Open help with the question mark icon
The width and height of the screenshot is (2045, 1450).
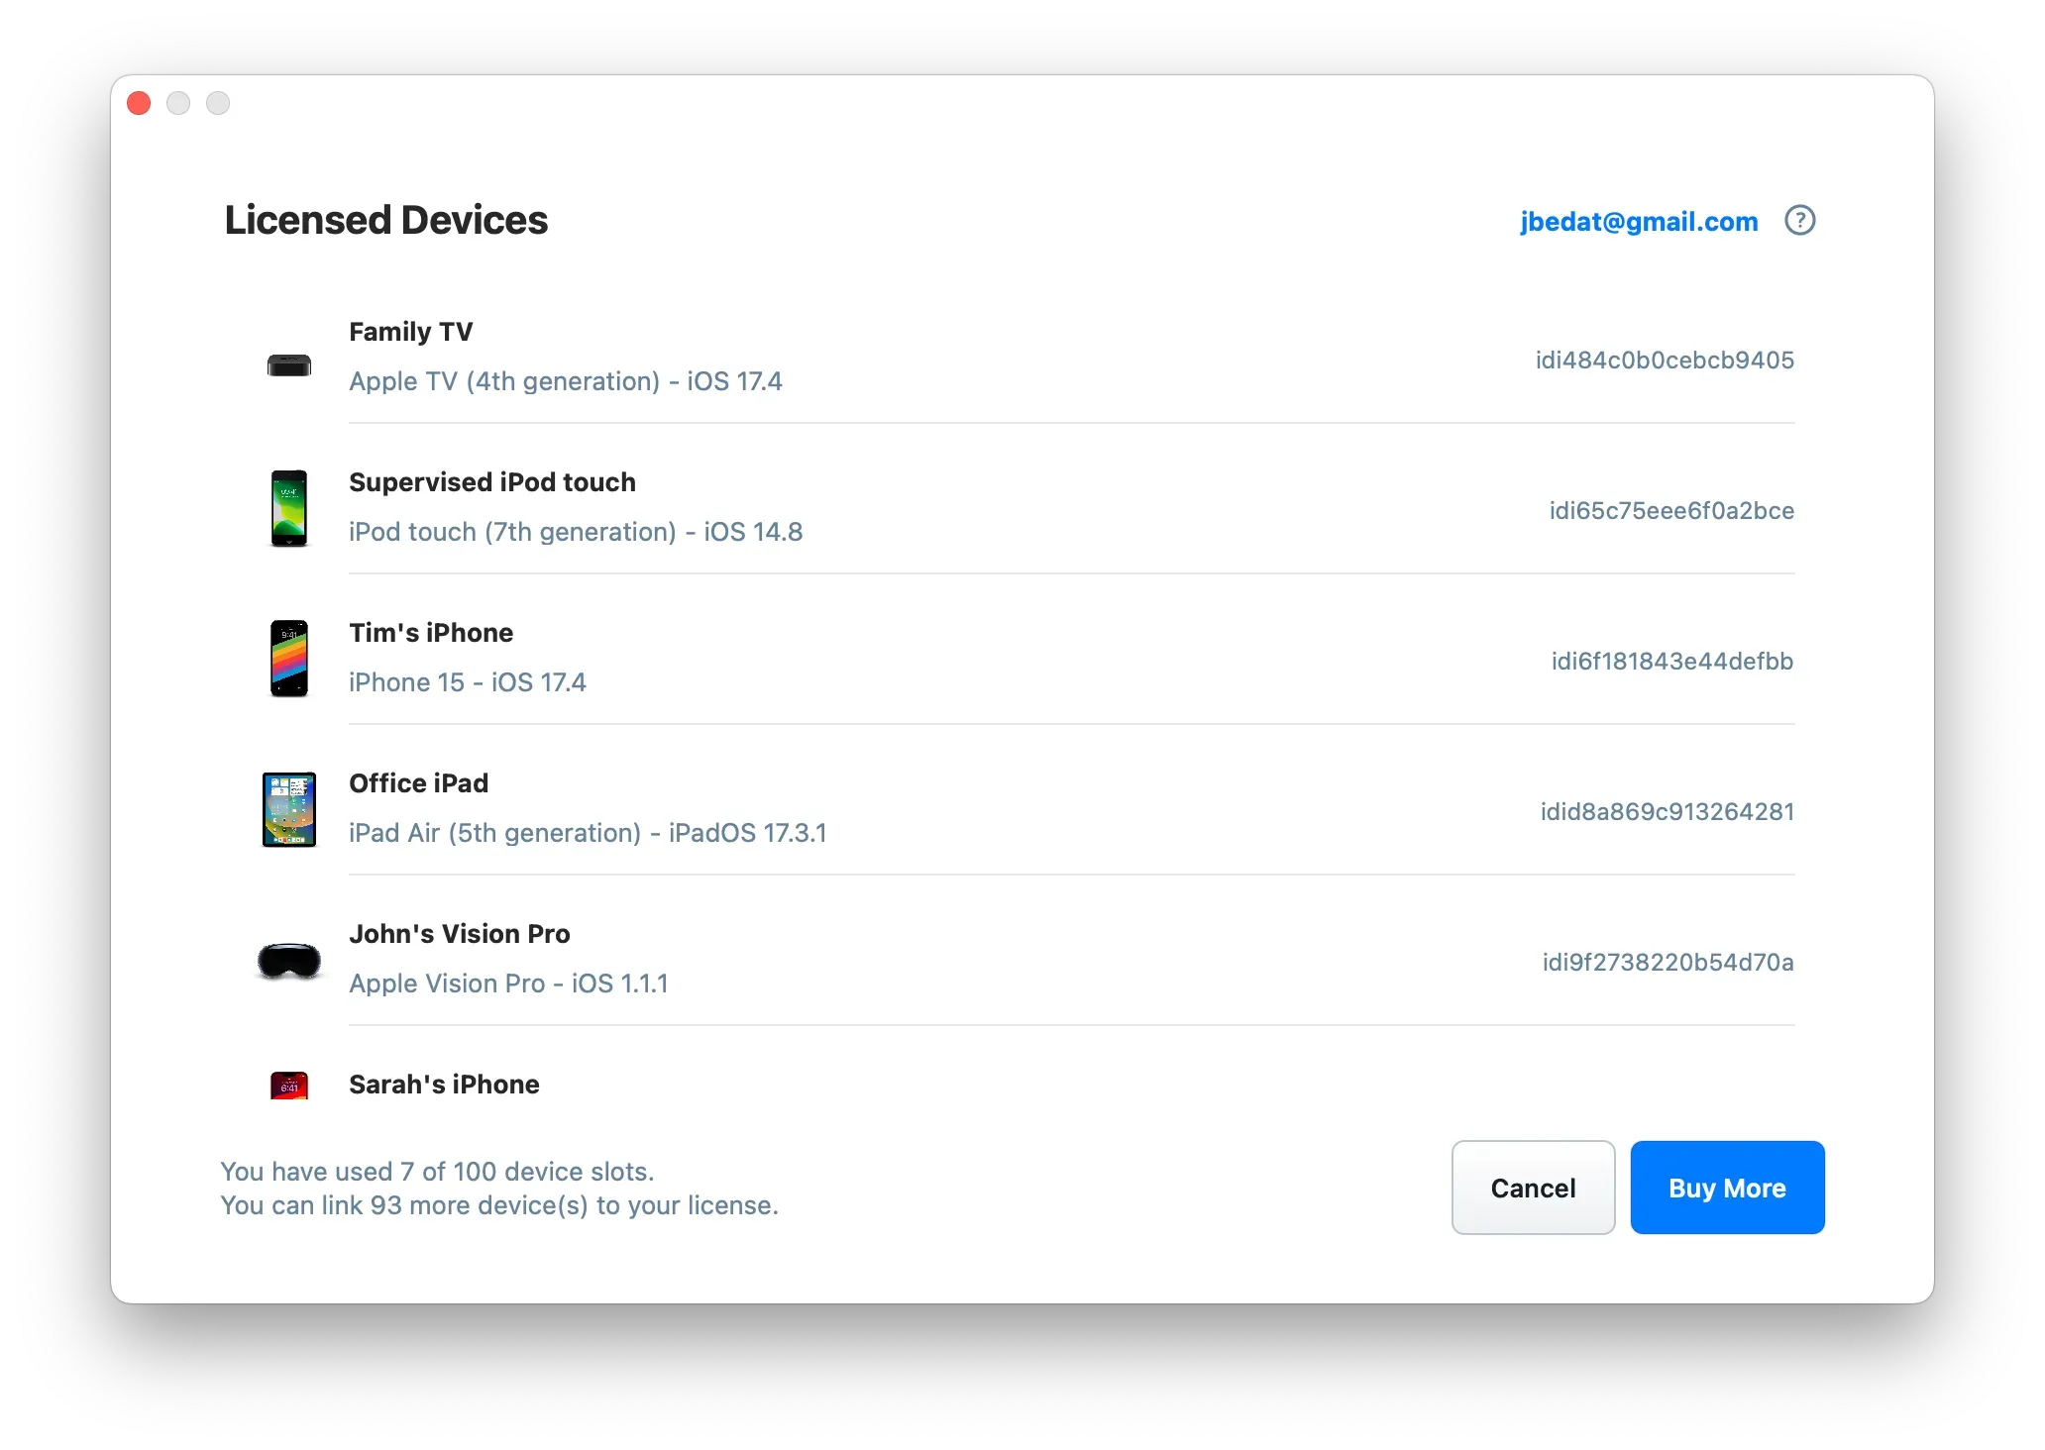(1799, 220)
